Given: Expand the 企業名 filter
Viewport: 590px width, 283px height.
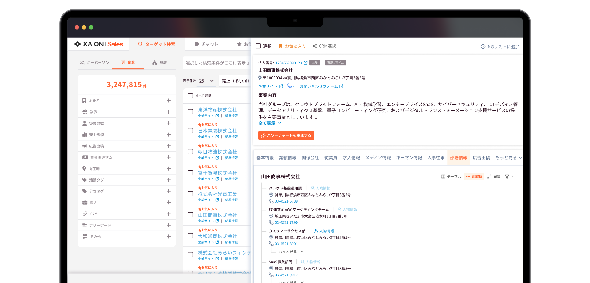Looking at the screenshot, I should click(x=168, y=101).
